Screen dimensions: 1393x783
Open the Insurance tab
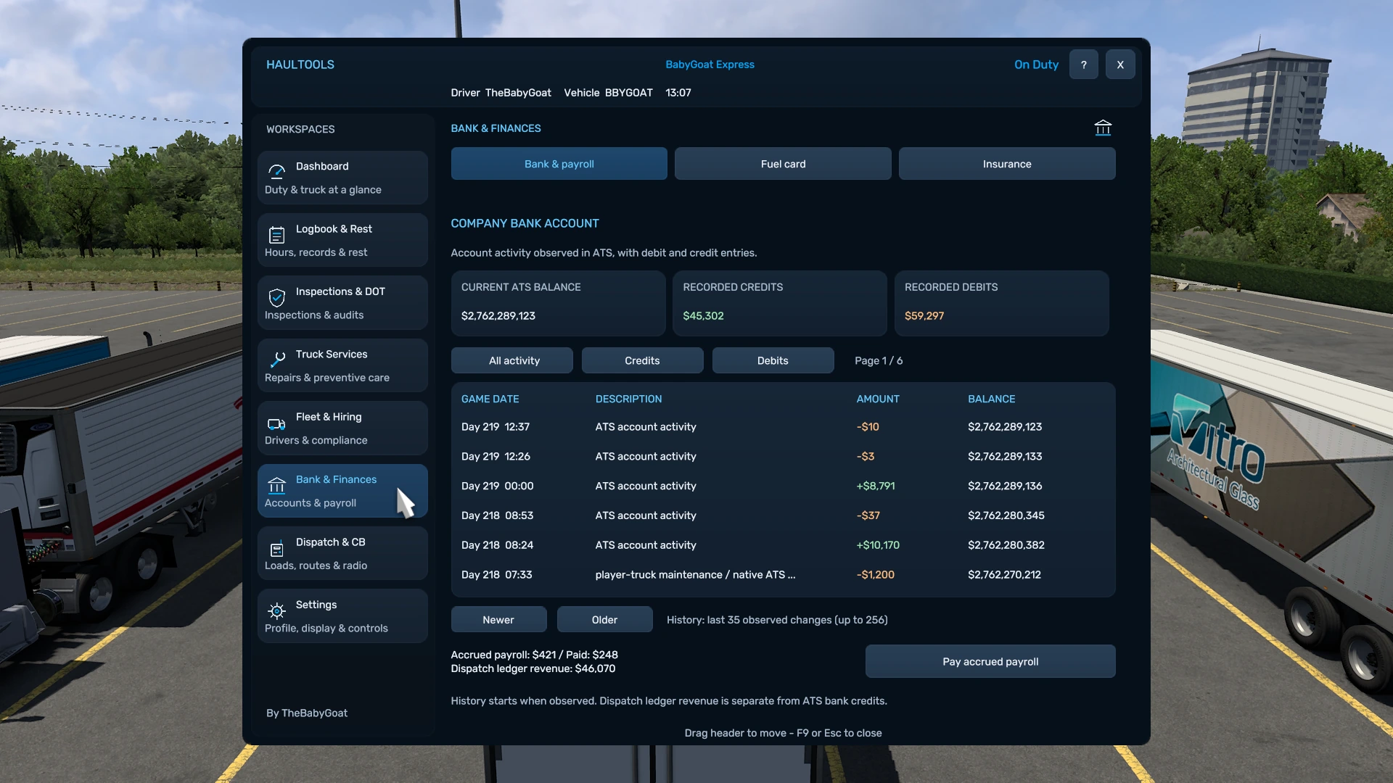click(x=1007, y=164)
